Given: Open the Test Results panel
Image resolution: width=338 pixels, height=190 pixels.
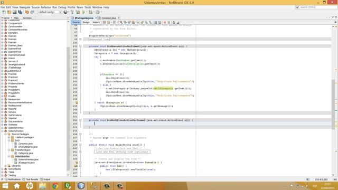Looking at the screenshot, I should (x=30, y=179).
